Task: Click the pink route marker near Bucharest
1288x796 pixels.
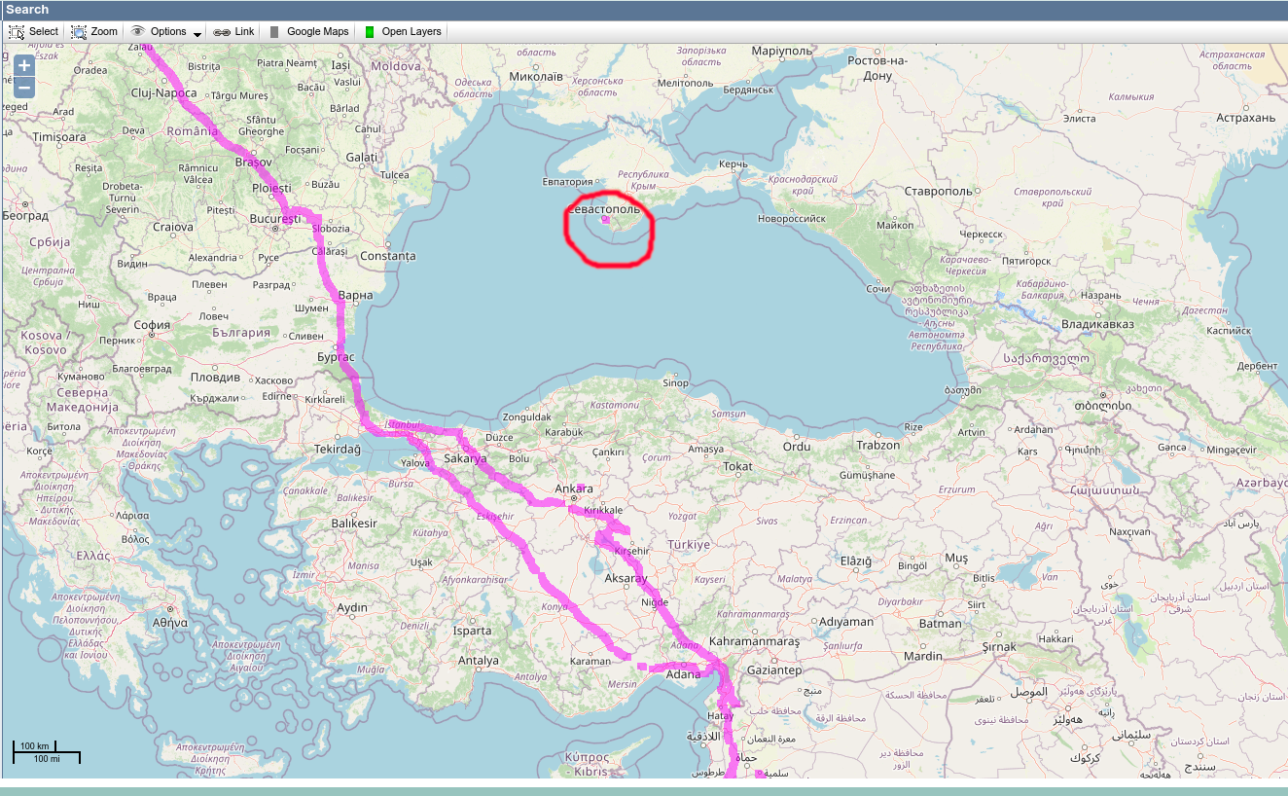Action: [x=293, y=212]
